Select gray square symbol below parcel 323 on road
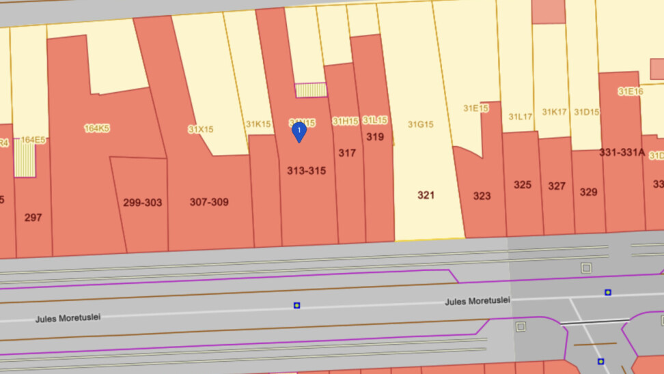 click(x=521, y=326)
